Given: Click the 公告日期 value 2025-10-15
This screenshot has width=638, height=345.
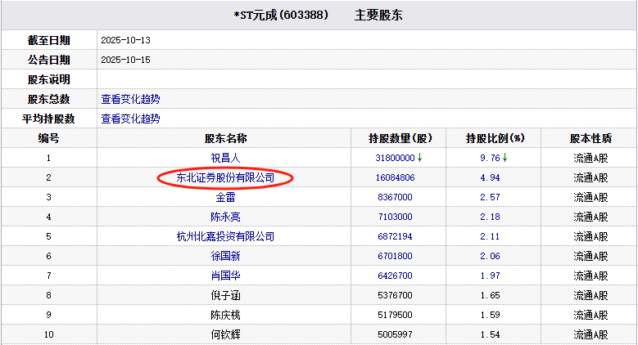Looking at the screenshot, I should tap(126, 60).
